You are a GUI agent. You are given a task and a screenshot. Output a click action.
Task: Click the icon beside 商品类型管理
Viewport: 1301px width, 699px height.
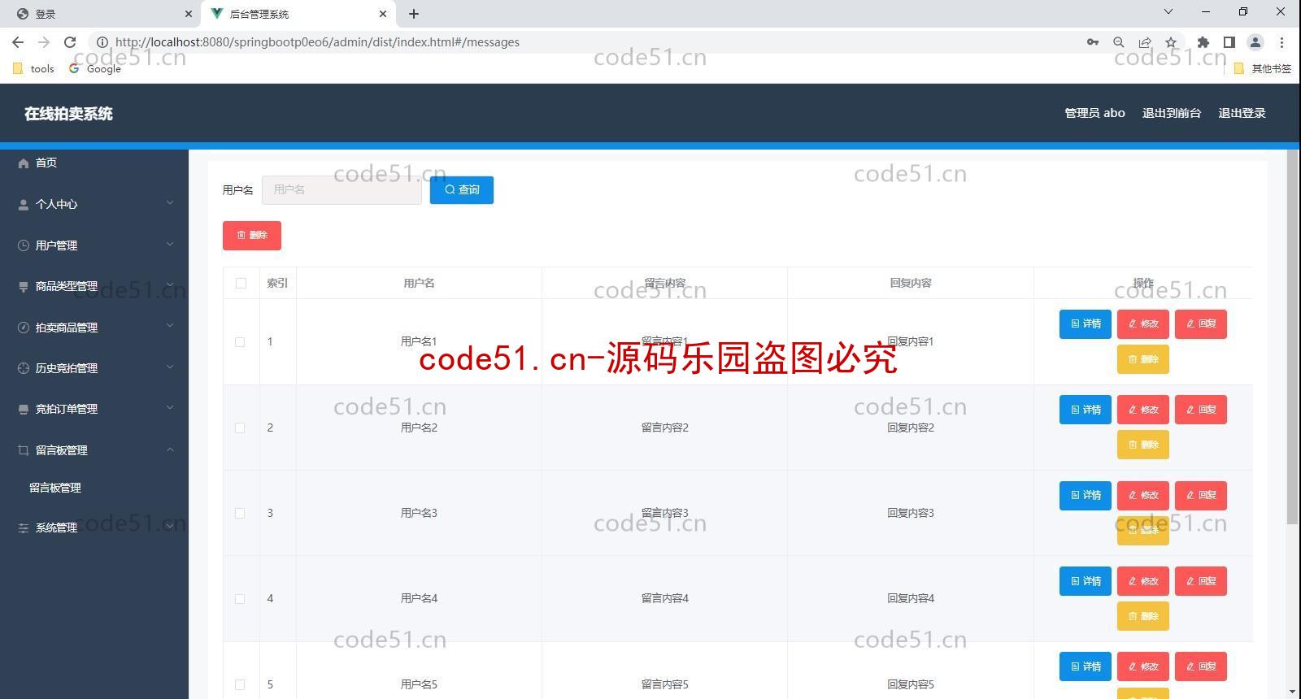[x=24, y=286]
